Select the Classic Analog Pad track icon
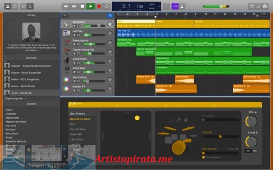 66,52
